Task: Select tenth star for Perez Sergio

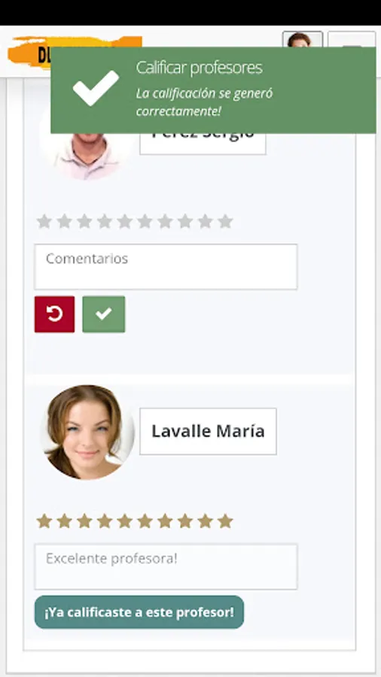Action: [225, 221]
